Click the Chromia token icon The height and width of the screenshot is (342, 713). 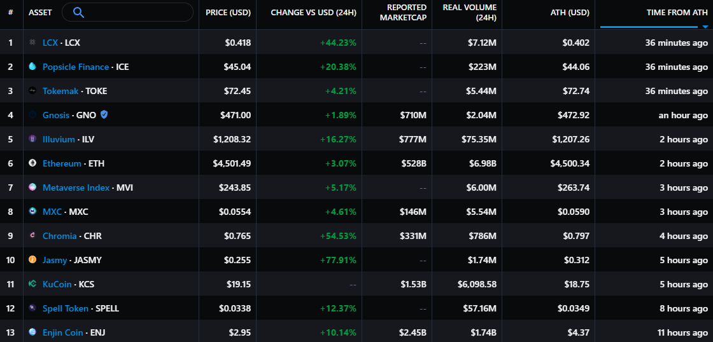pos(32,236)
